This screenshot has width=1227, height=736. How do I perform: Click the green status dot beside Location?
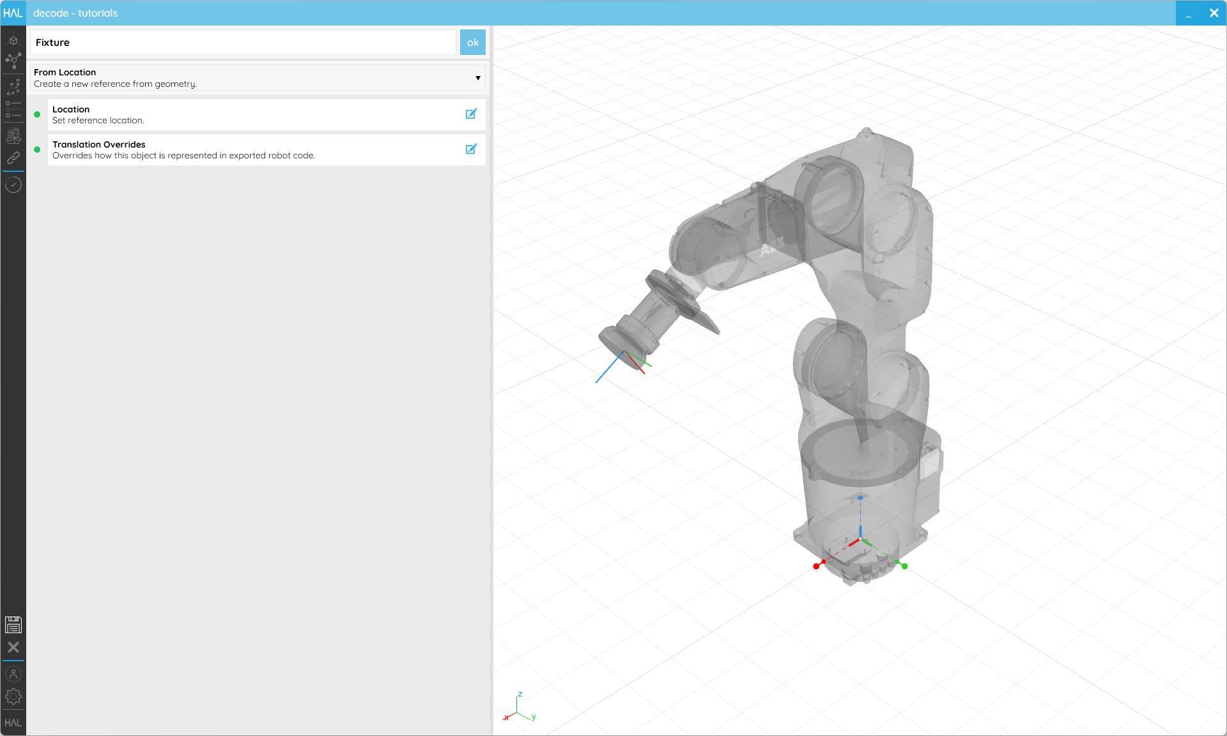(37, 114)
